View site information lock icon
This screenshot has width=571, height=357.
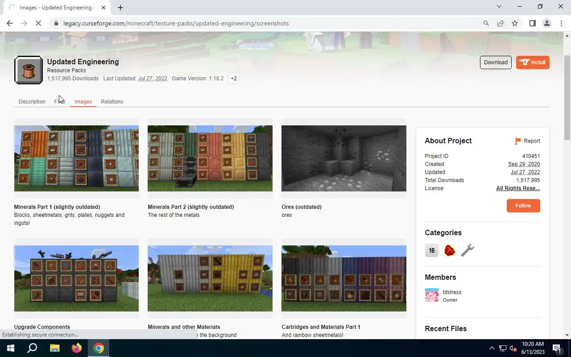click(x=56, y=23)
